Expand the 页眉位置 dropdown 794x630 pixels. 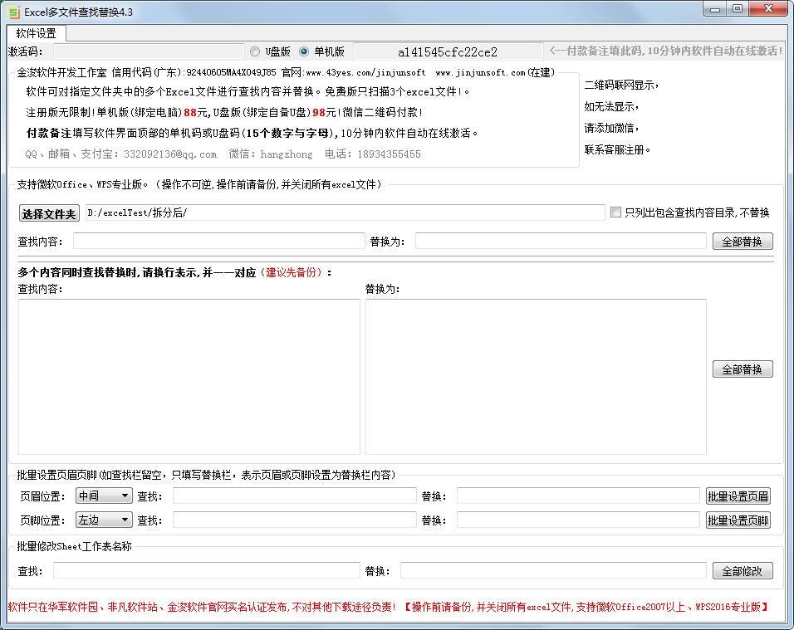point(104,496)
